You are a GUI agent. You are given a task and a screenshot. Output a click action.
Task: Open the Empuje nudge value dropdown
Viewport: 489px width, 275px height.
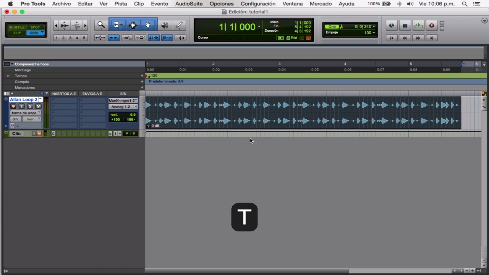374,33
